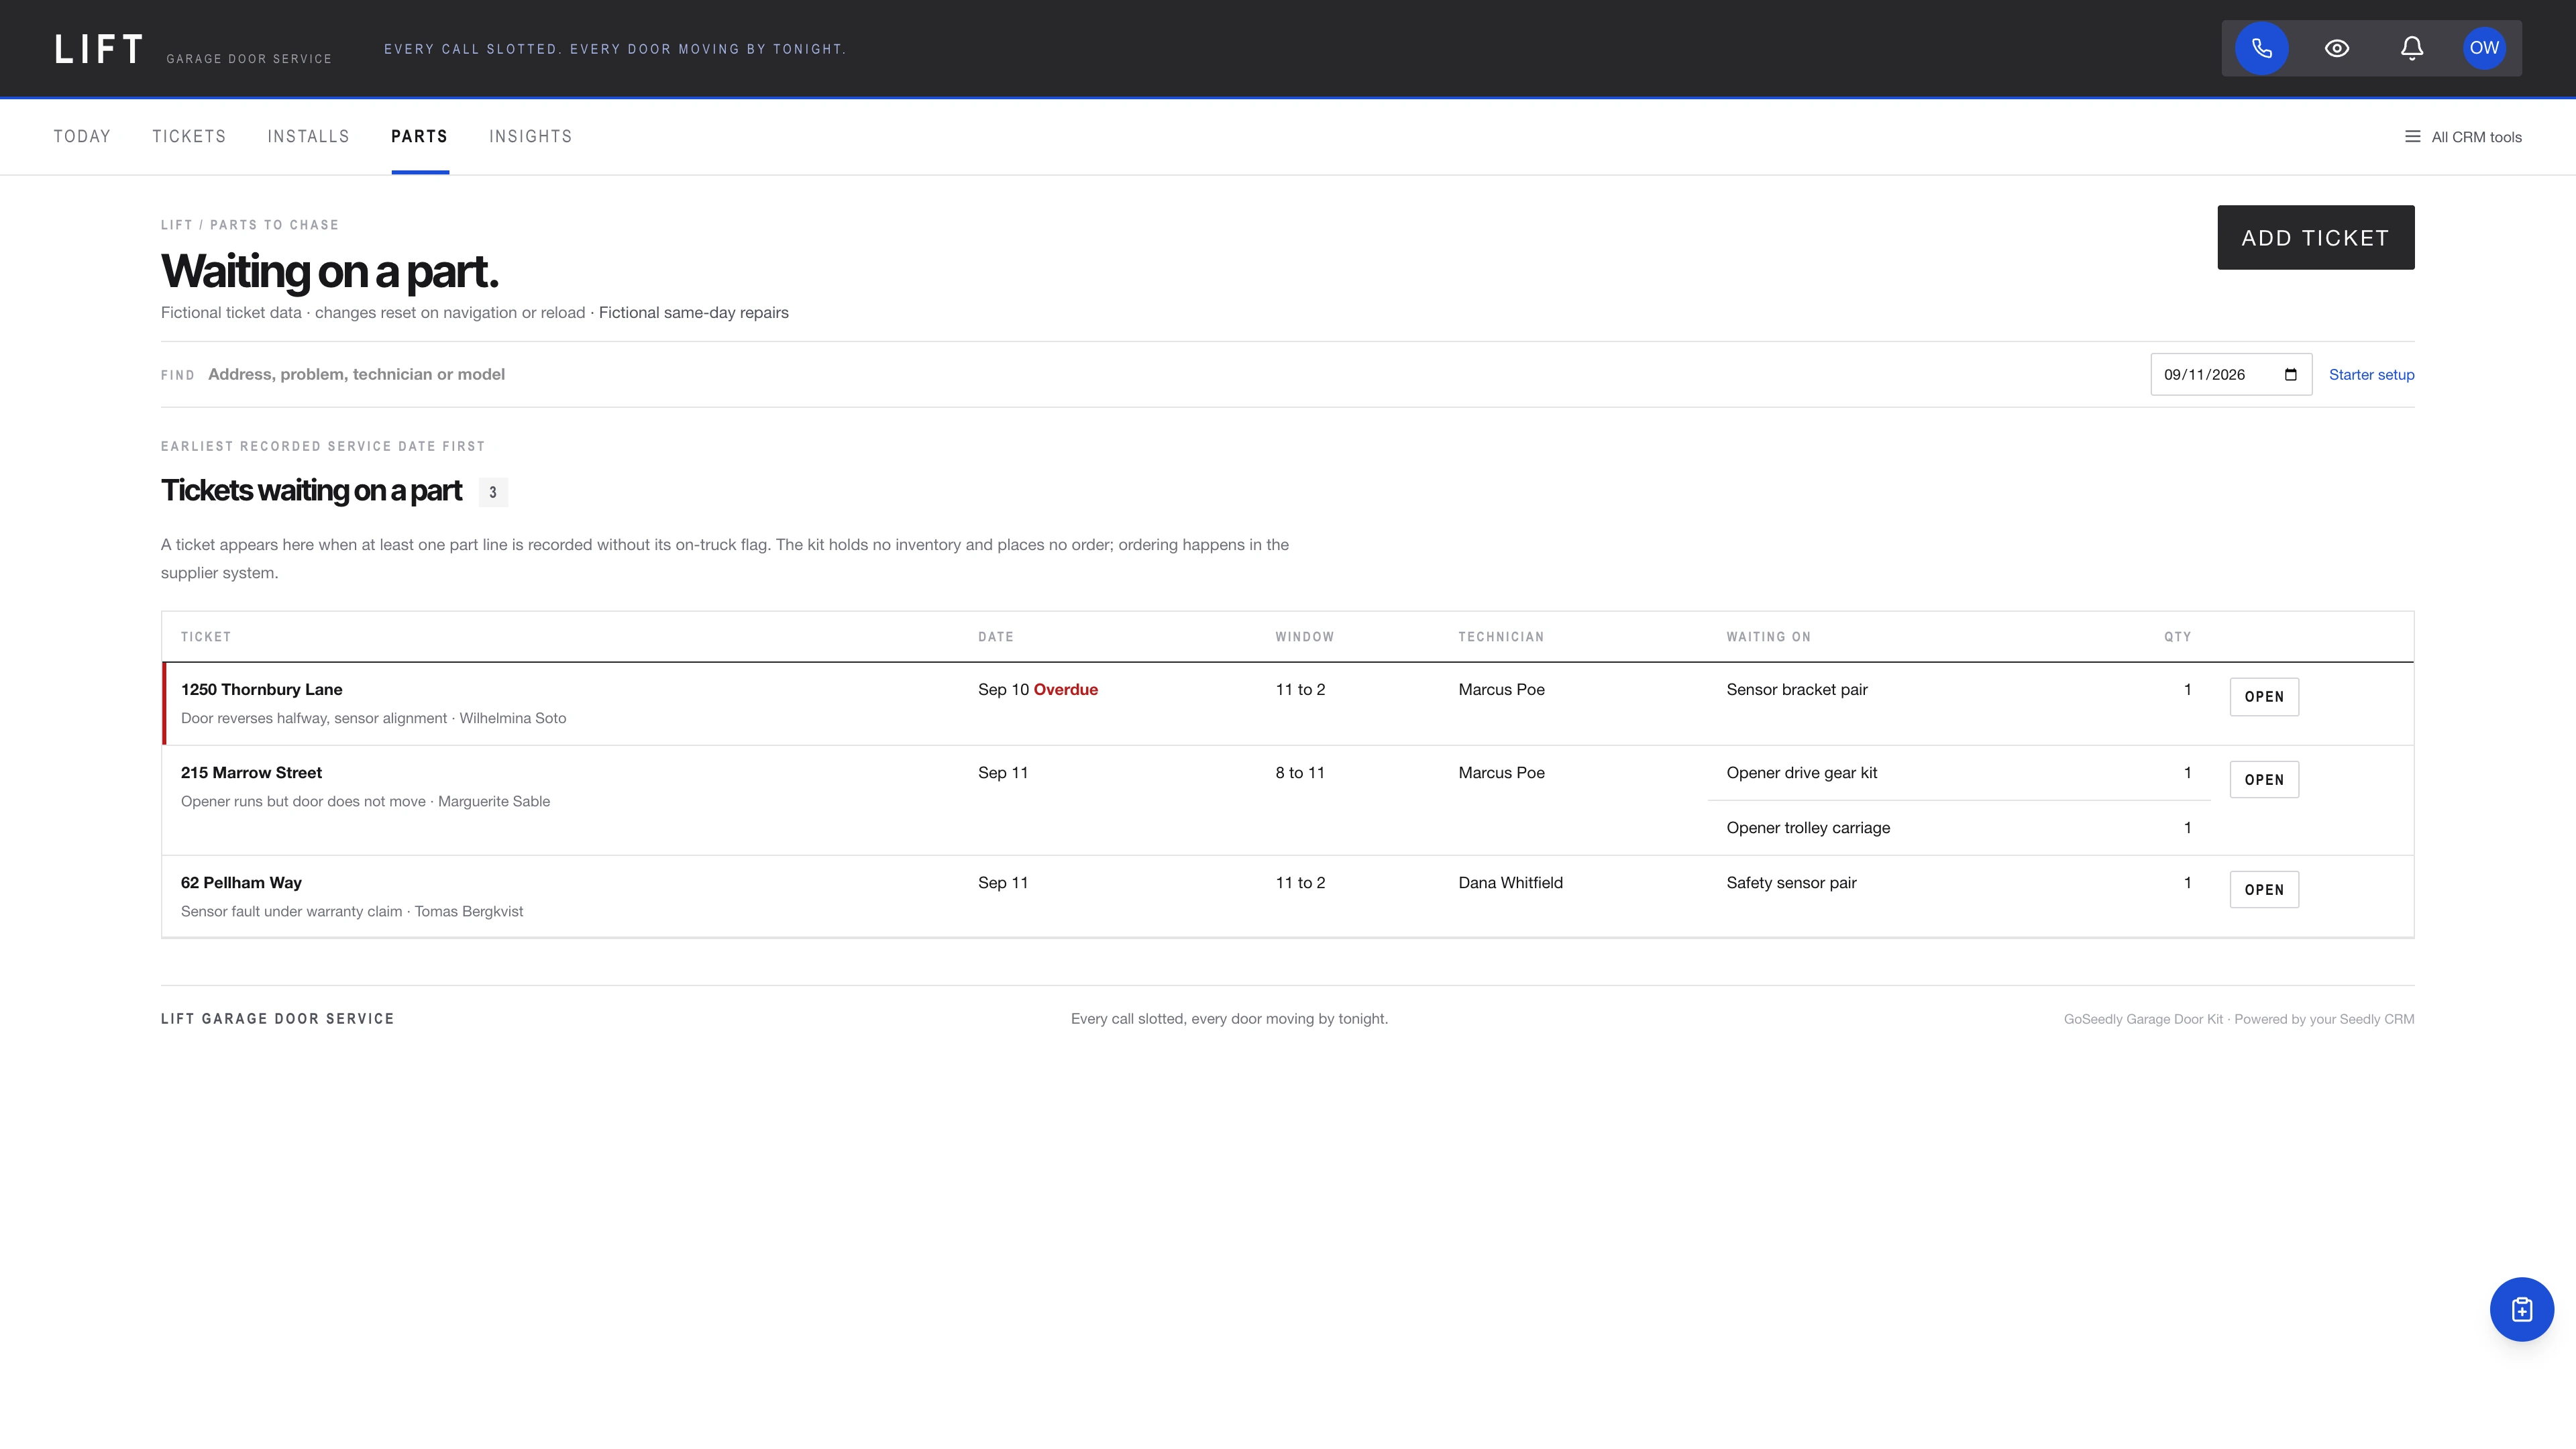
Task: Click the Opener trolley carriage part
Action: (x=1808, y=828)
